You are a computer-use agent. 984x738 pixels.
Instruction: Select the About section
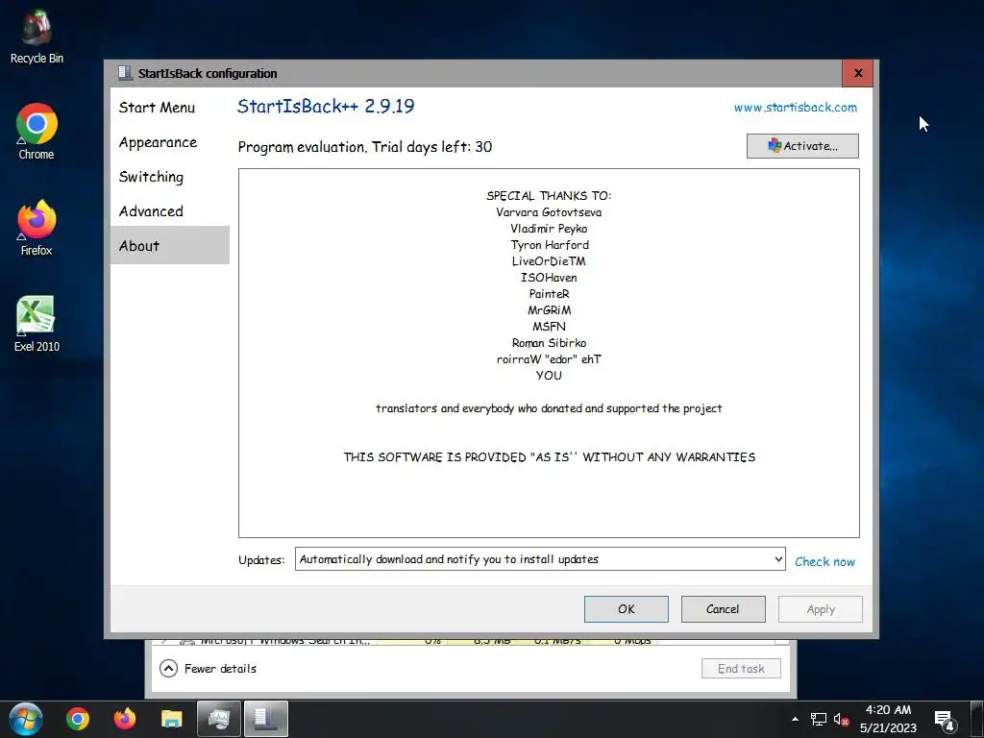pyautogui.click(x=169, y=245)
